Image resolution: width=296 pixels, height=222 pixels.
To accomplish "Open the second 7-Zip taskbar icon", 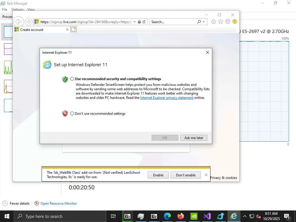I will pyautogui.click(x=154, y=216).
